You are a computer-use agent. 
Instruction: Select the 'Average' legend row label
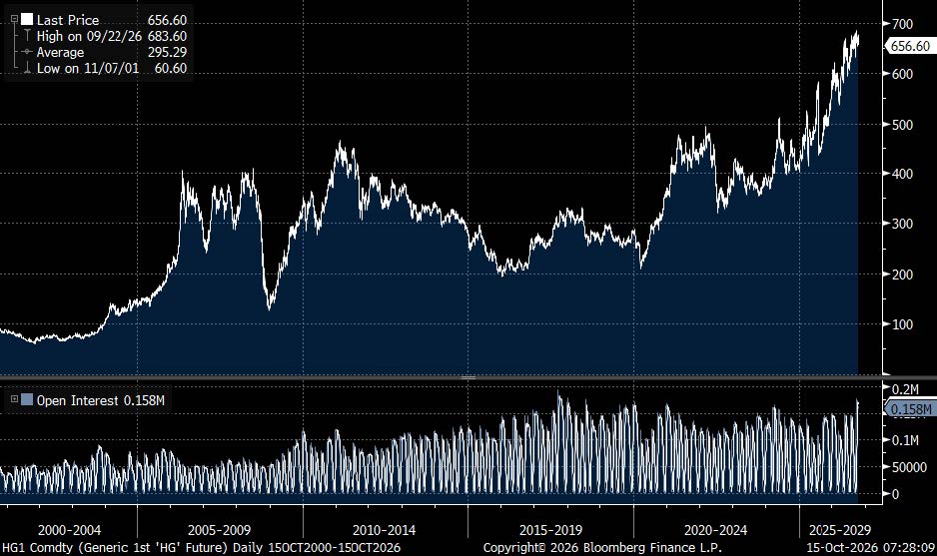60,52
